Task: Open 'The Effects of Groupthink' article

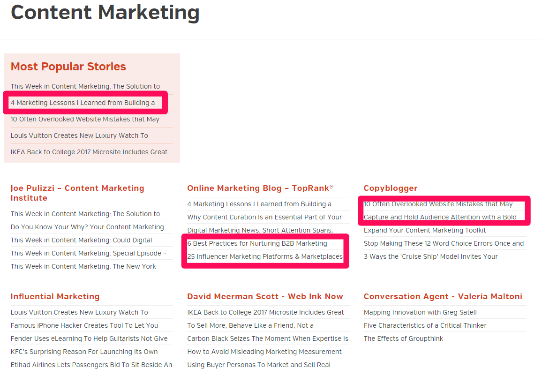Action: tap(403, 338)
